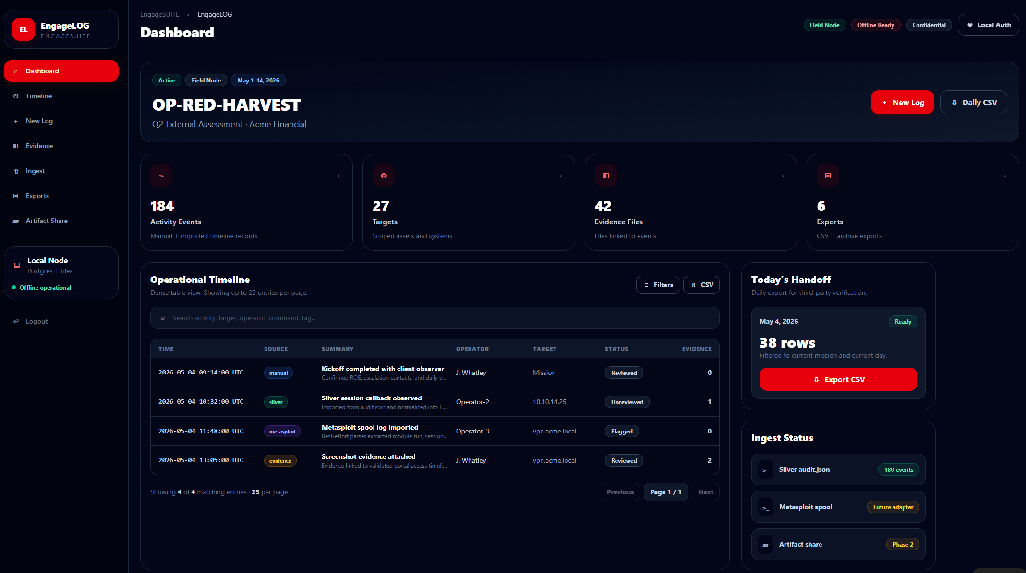Select the Kickoff completed with client observer row
The image size is (1026, 573).
point(435,373)
